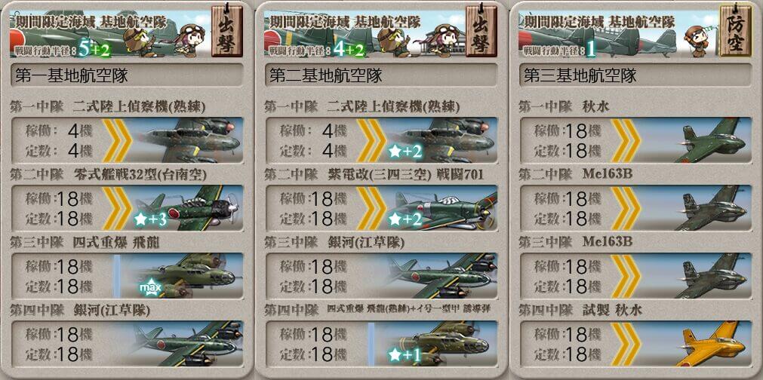The image size is (763, 380).
Task: Click the blue bar on first base 飛龍 slot
Action: 117,276
